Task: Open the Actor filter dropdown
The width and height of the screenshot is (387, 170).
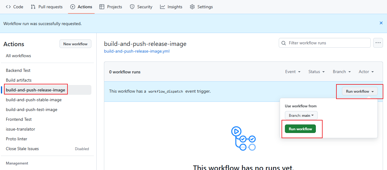Action: [x=366, y=72]
